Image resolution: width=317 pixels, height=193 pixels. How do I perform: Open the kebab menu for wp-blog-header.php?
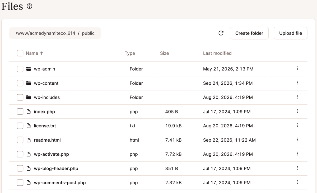click(297, 168)
